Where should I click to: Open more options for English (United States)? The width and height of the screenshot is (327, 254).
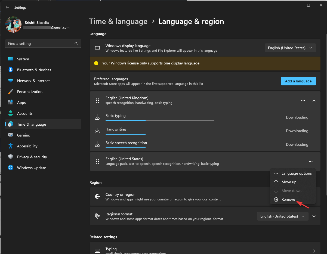click(x=311, y=162)
